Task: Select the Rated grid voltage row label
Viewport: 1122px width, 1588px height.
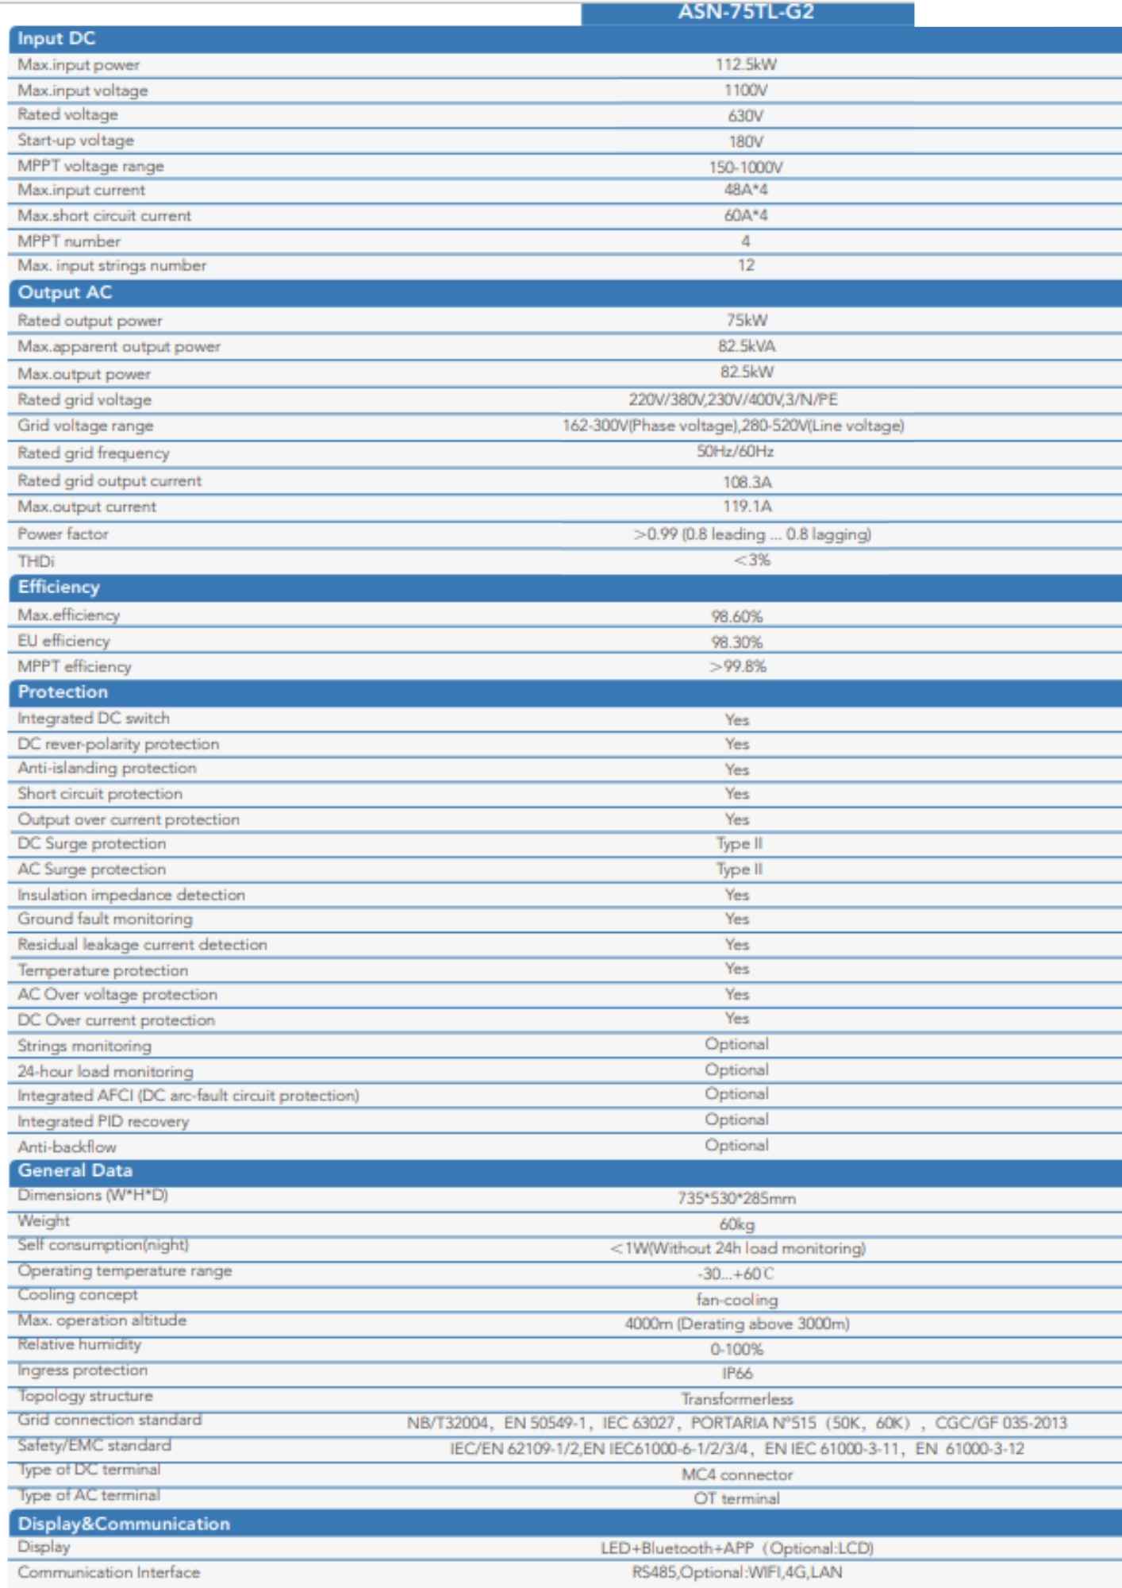Action: 84,400
